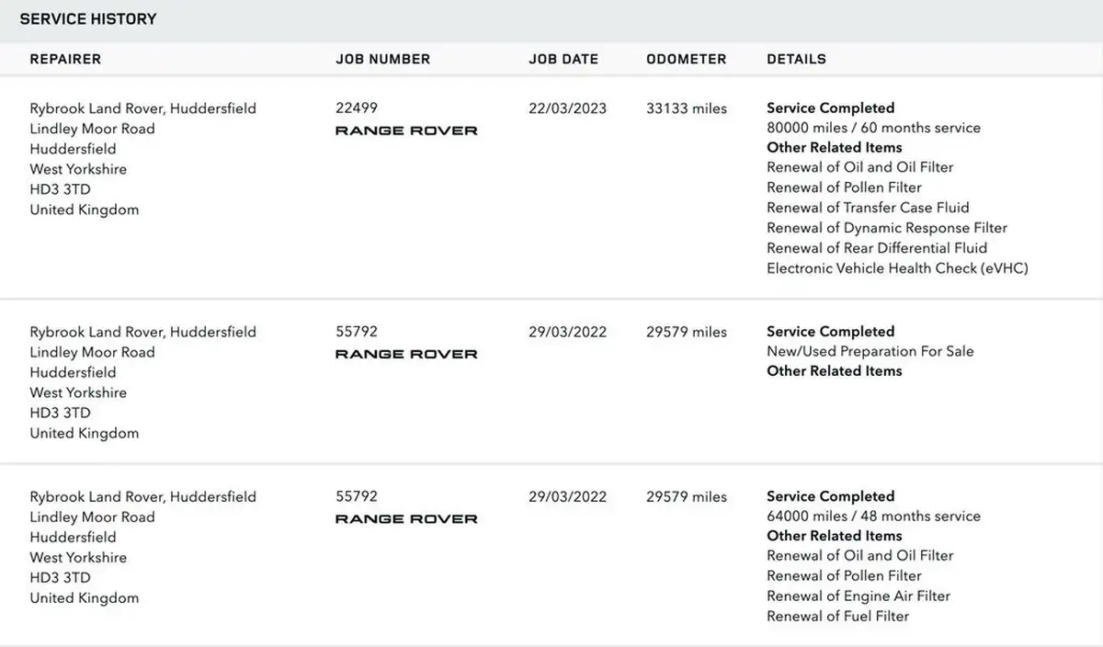Click Electronic Vehicle Health Check (eVHC) entry

(898, 268)
